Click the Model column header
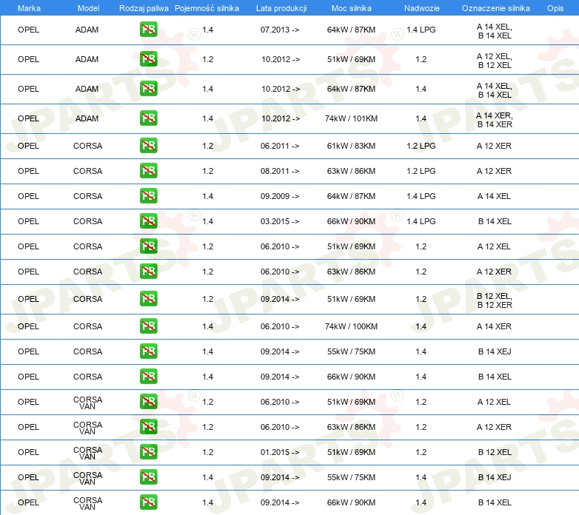Viewport: 579px width, 515px height. [88, 8]
